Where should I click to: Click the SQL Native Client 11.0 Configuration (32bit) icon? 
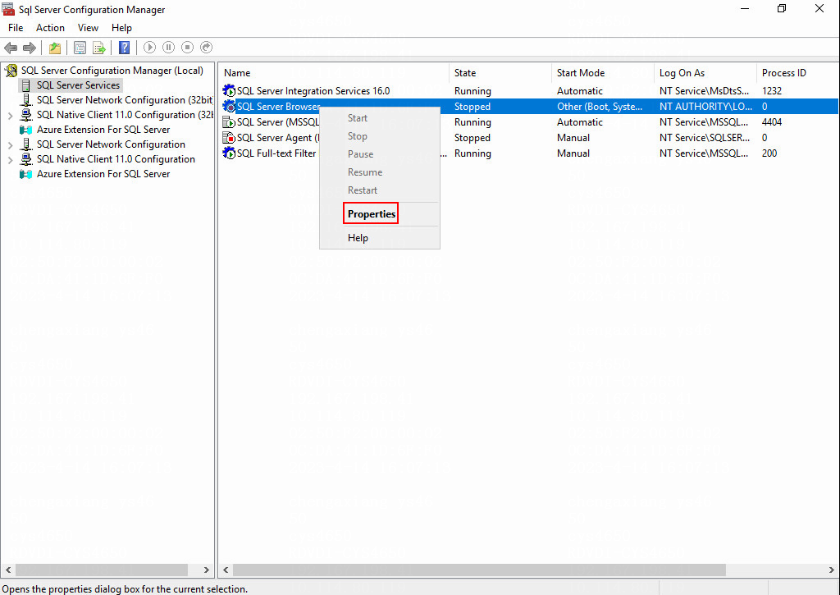[x=25, y=115]
